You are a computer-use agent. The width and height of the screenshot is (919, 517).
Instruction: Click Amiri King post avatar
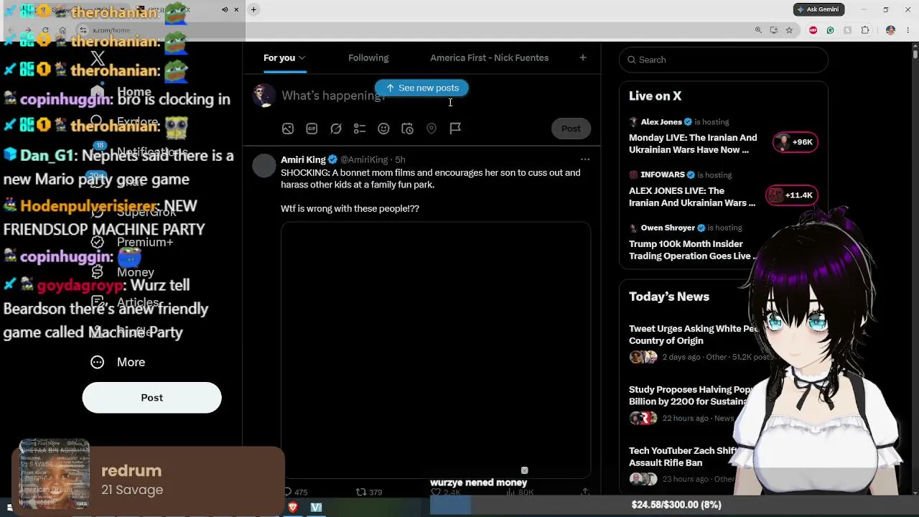pyautogui.click(x=264, y=166)
